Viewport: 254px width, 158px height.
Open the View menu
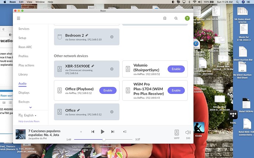(29, 2)
